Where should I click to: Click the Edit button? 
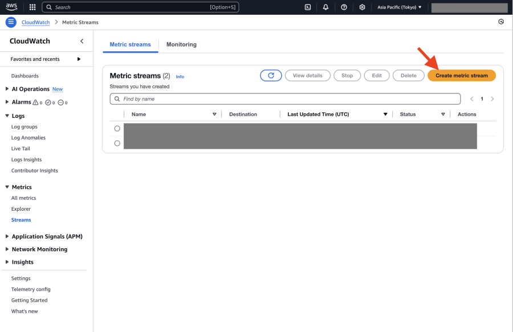pos(377,76)
